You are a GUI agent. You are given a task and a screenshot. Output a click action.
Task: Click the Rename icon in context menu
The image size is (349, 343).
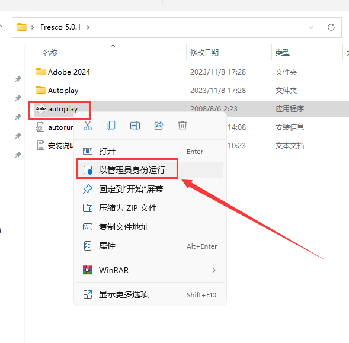[135, 126]
